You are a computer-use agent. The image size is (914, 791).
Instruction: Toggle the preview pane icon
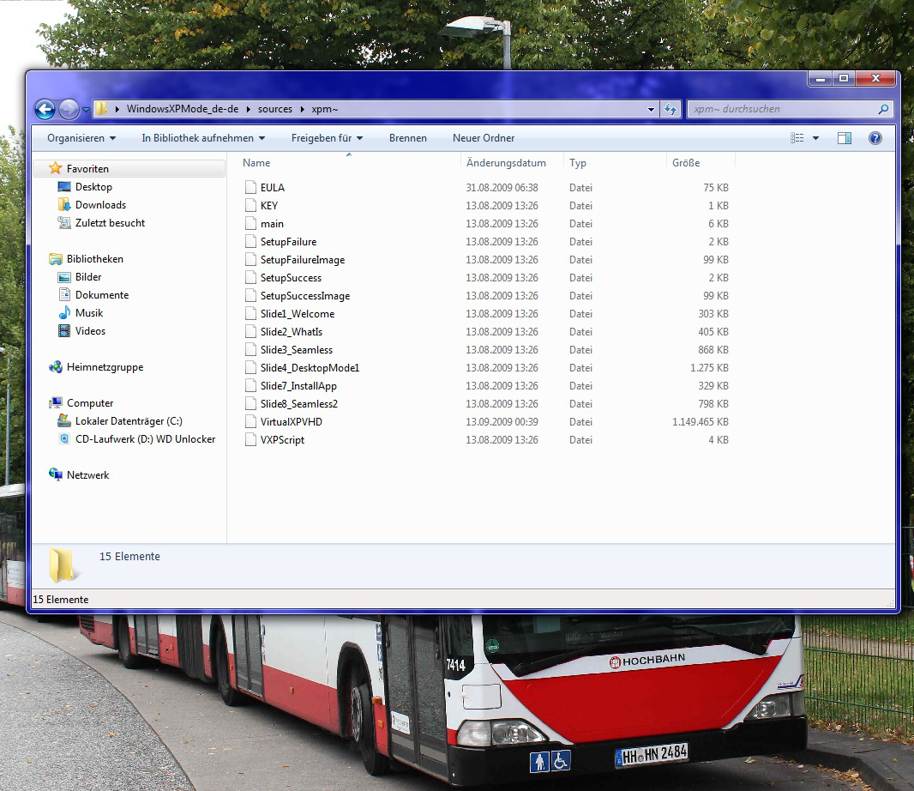point(844,138)
